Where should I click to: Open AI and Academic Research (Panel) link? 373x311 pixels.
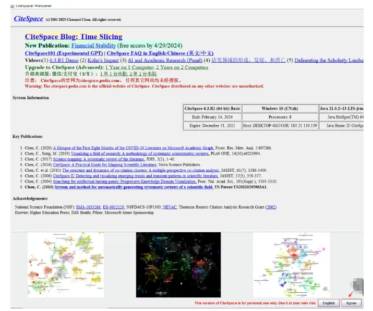click(x=165, y=61)
